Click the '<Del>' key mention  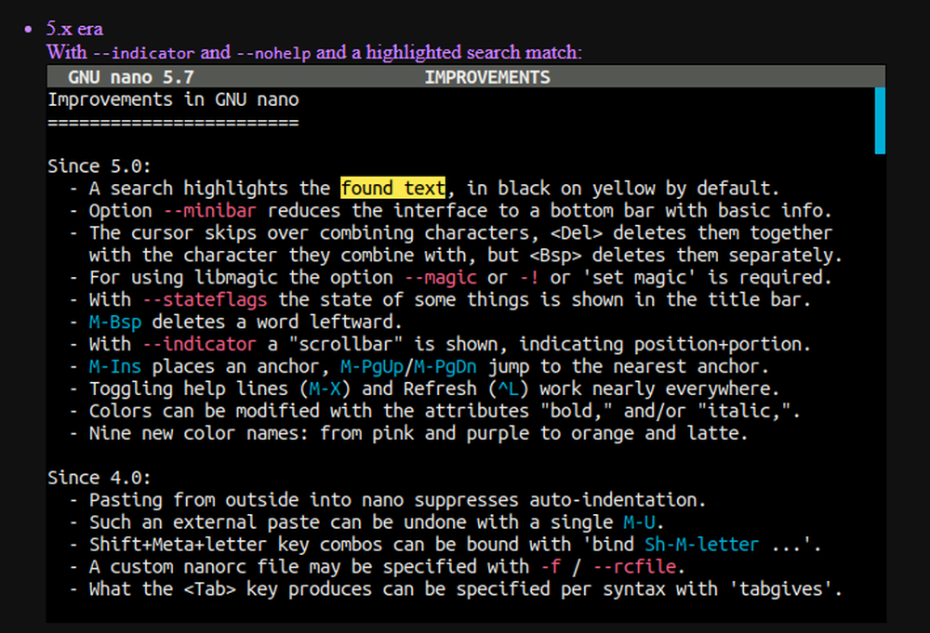[x=577, y=233]
